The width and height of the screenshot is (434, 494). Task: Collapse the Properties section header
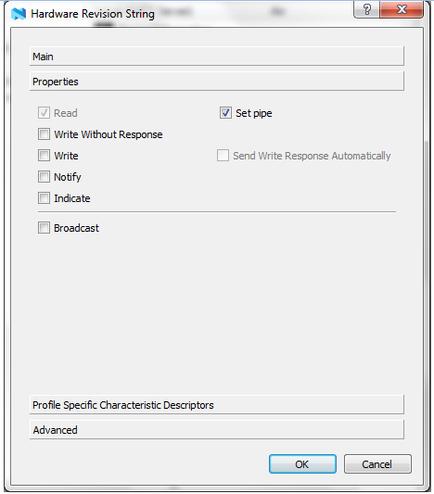[x=217, y=82]
